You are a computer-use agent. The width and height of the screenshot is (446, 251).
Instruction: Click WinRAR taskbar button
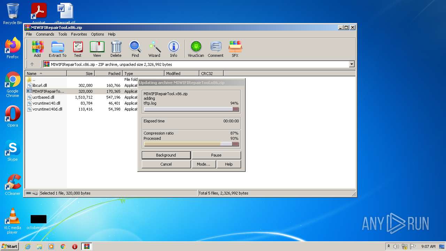point(86,246)
